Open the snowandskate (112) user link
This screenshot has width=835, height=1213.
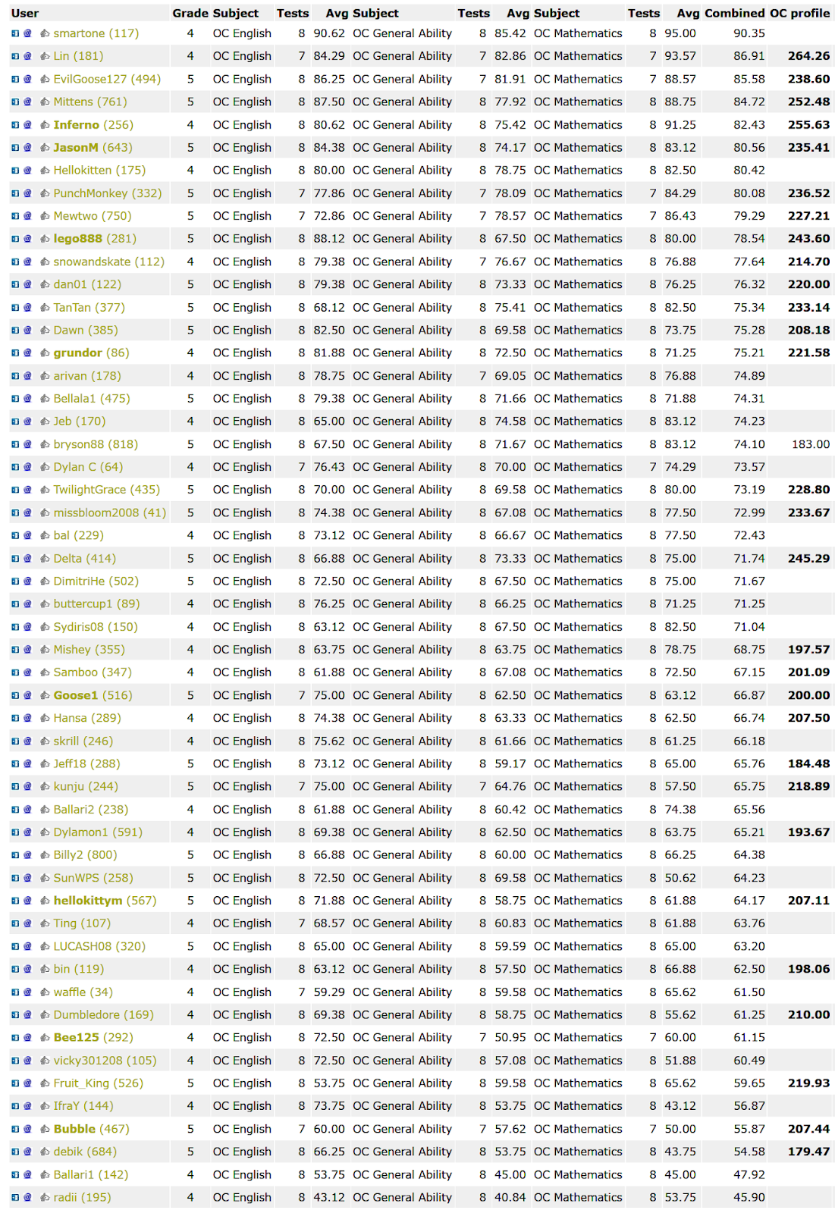(x=109, y=262)
